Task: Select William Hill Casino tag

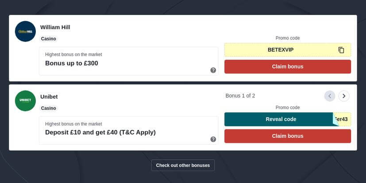Action: point(49,39)
